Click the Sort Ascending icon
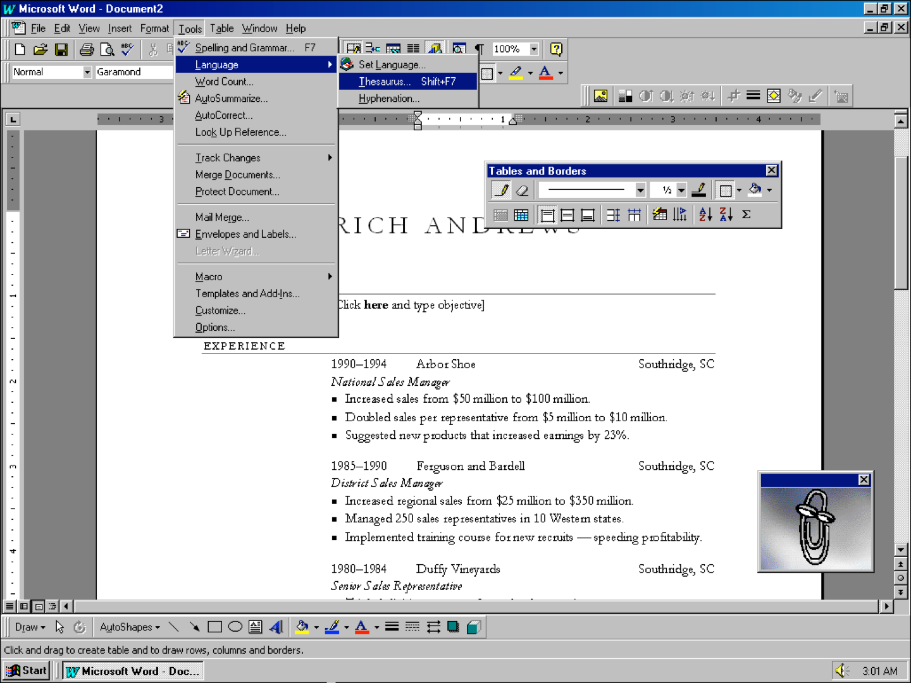911x683 pixels. pos(705,215)
